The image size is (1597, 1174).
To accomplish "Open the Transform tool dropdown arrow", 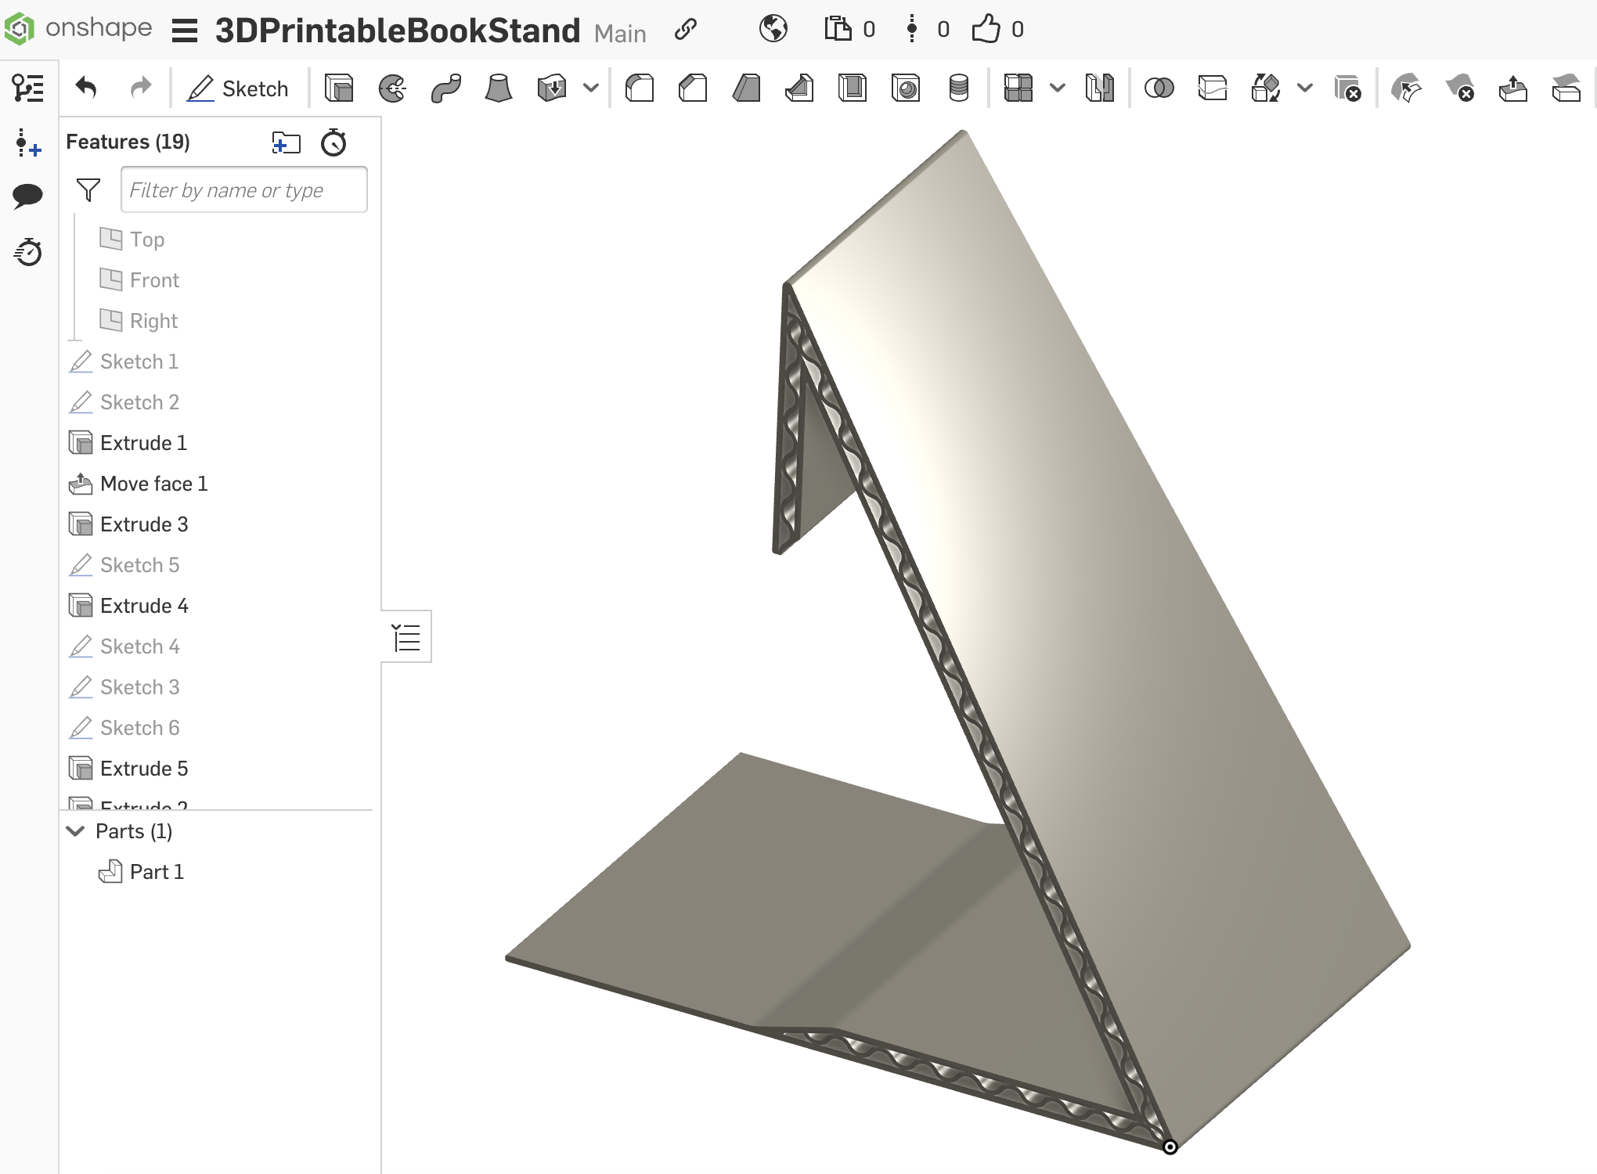I will (1305, 88).
